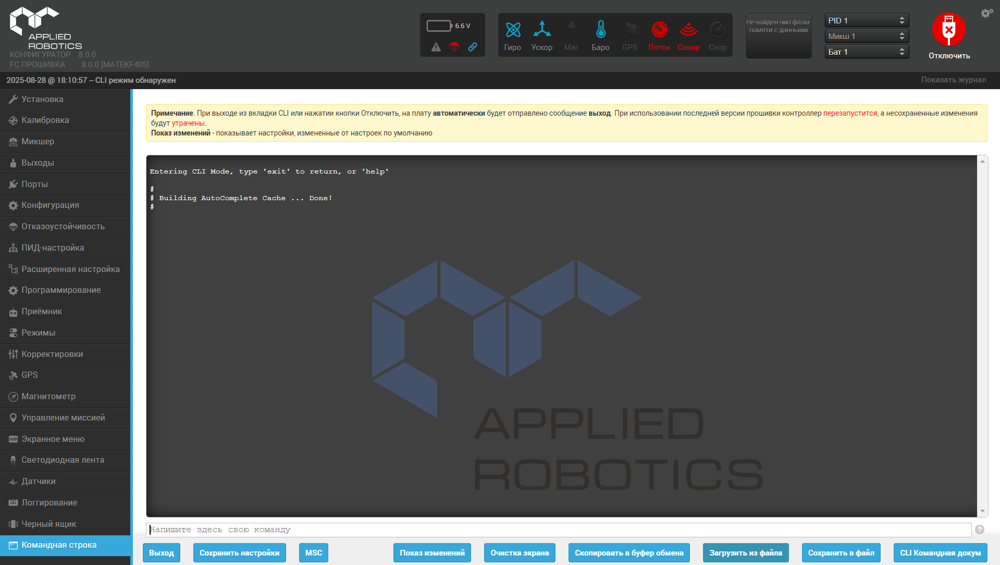Expand the Бат 1 battery profile dropdown

coord(866,52)
